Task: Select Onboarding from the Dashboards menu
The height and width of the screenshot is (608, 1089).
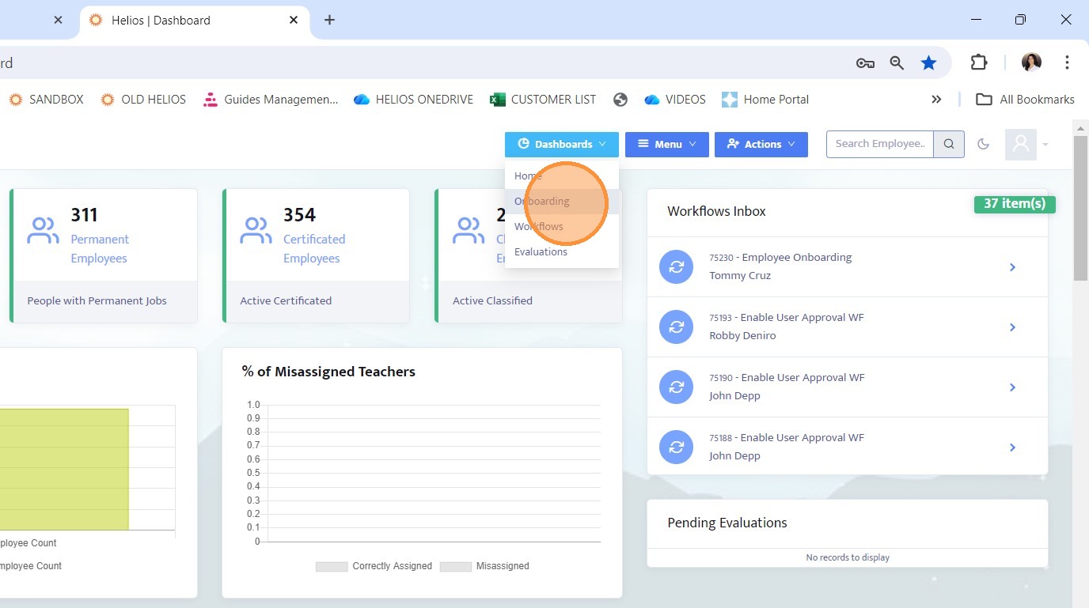Action: pos(562,201)
